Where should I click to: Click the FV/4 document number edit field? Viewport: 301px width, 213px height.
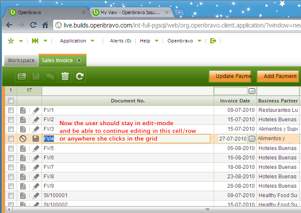126,139
